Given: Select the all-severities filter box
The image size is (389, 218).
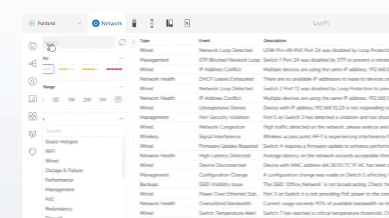Looking at the screenshot, I should click(48, 69).
